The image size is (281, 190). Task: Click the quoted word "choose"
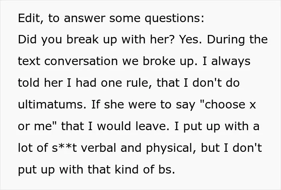(x=222, y=104)
